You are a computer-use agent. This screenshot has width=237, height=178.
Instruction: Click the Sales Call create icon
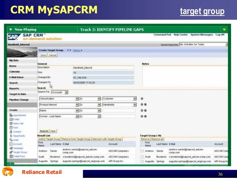pyautogui.click(x=11, y=123)
